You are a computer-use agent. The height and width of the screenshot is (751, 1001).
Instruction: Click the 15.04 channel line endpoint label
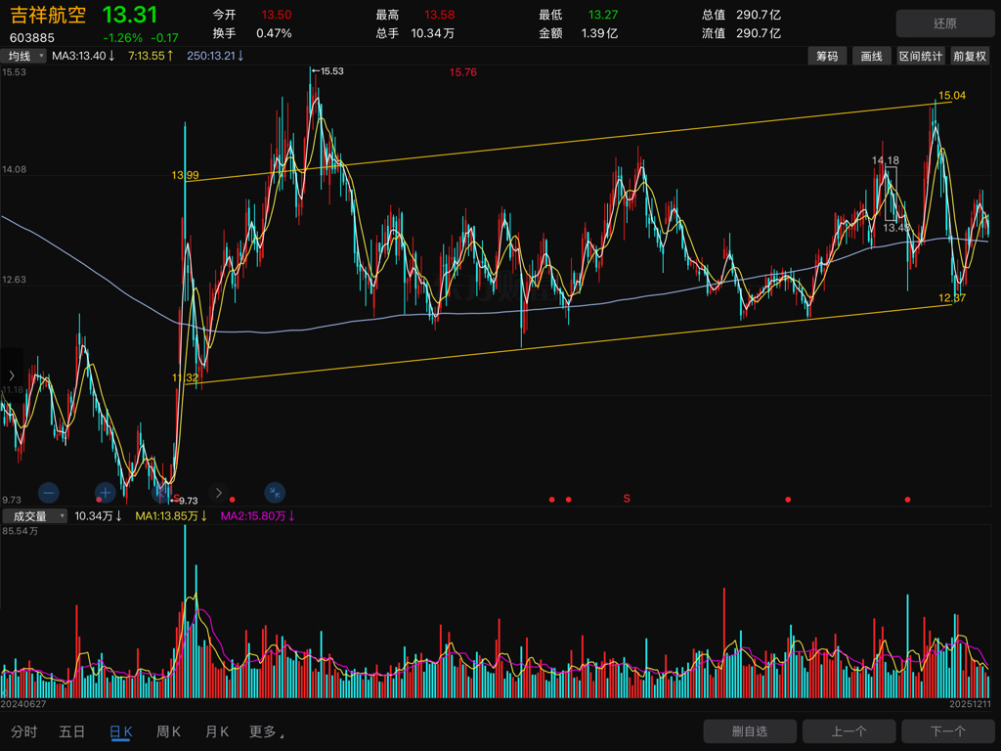(x=952, y=96)
